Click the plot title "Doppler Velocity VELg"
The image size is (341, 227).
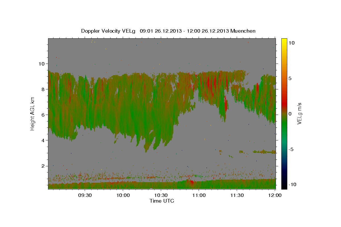click(x=108, y=31)
